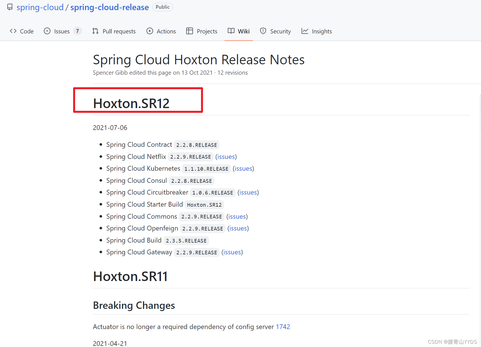Click the Security shield icon
This screenshot has height=347, width=481.
point(263,31)
